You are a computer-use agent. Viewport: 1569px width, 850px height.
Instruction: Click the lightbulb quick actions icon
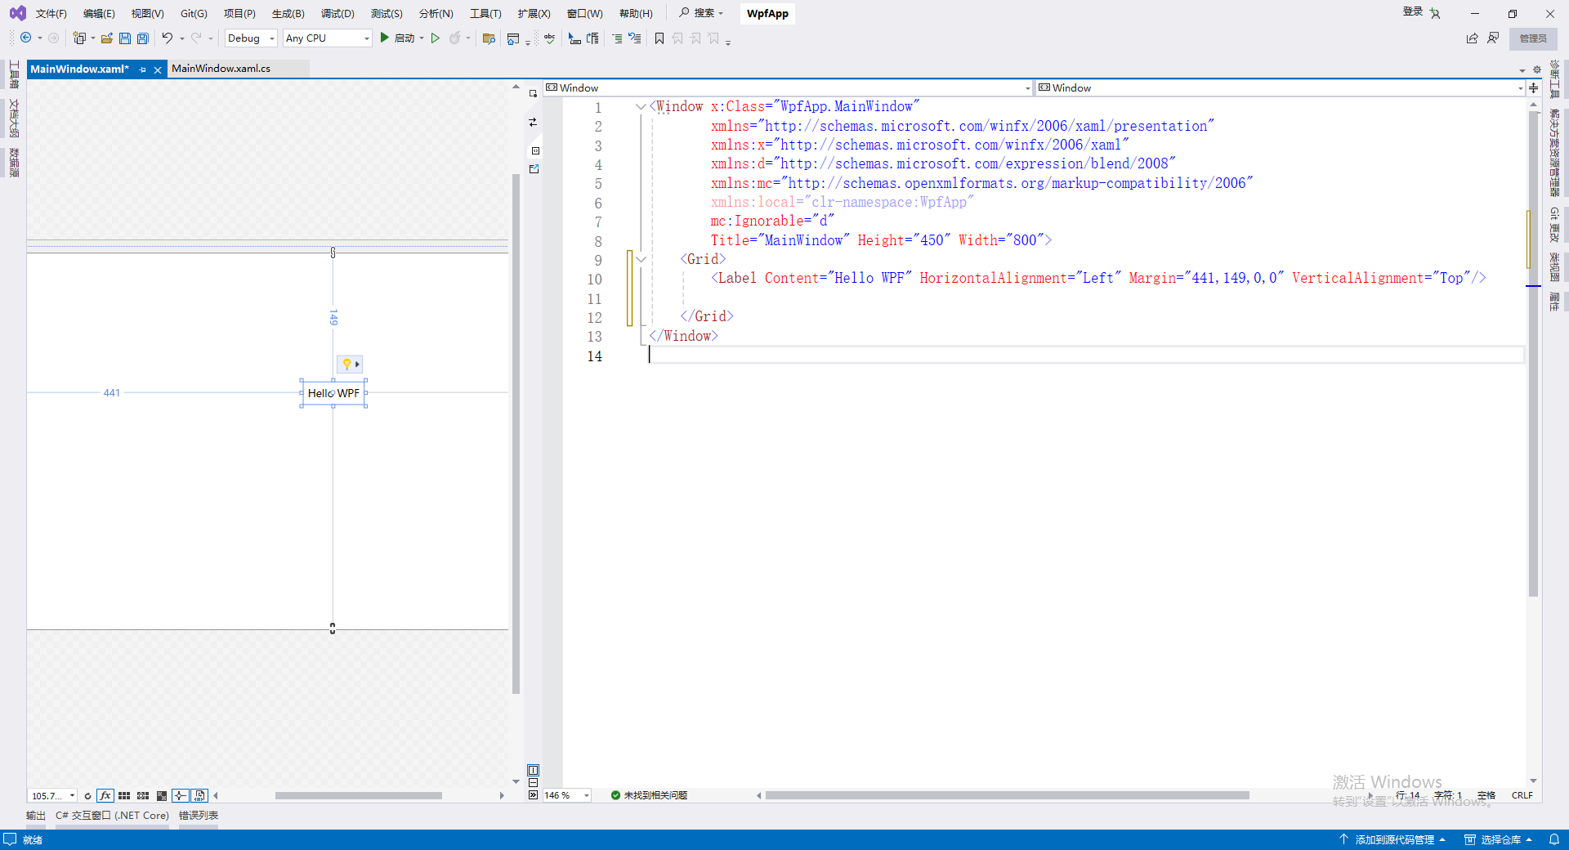(347, 365)
